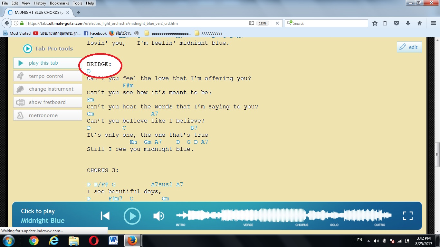
Task: Change the EN input language
Action: coord(360,240)
